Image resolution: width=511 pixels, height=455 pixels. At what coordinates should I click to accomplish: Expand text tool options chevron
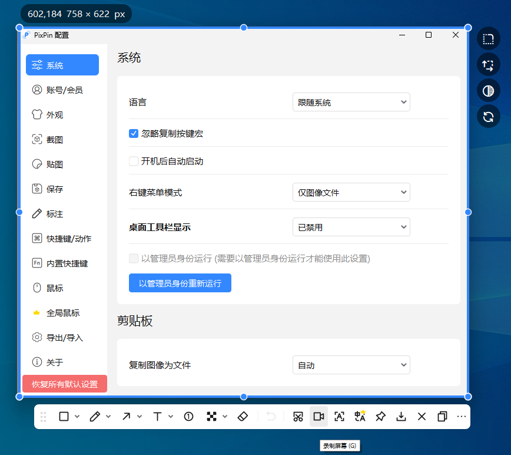click(x=171, y=417)
